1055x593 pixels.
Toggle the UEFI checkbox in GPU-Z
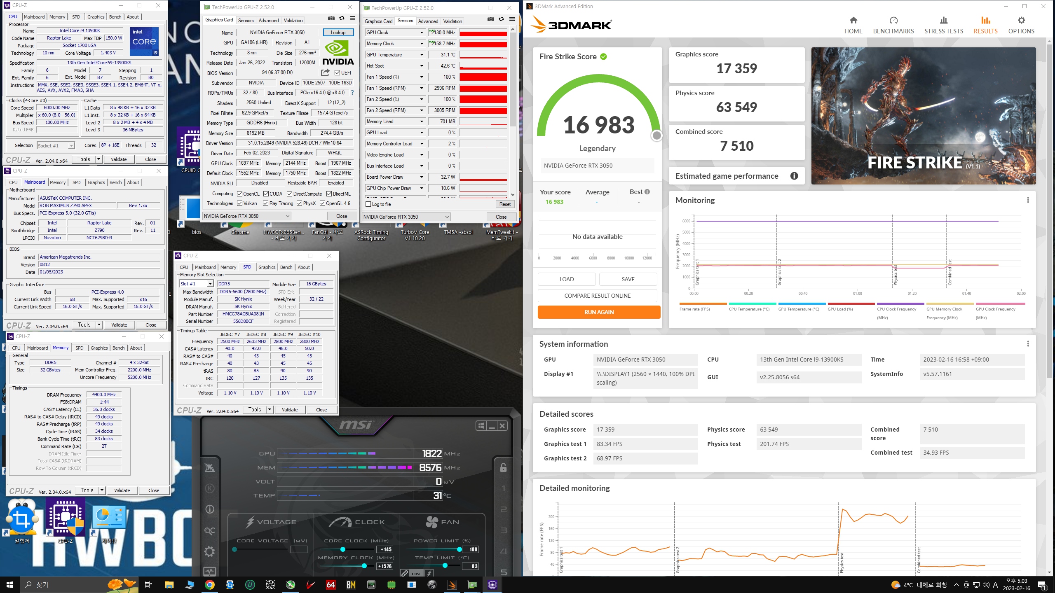click(337, 73)
